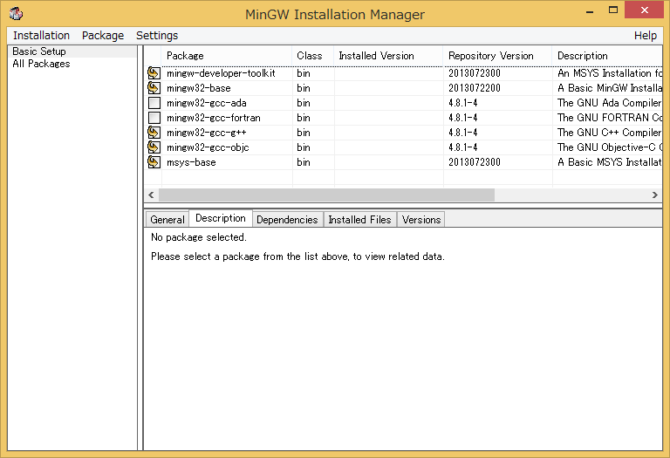Click the 'No package selected.' message

pos(199,237)
